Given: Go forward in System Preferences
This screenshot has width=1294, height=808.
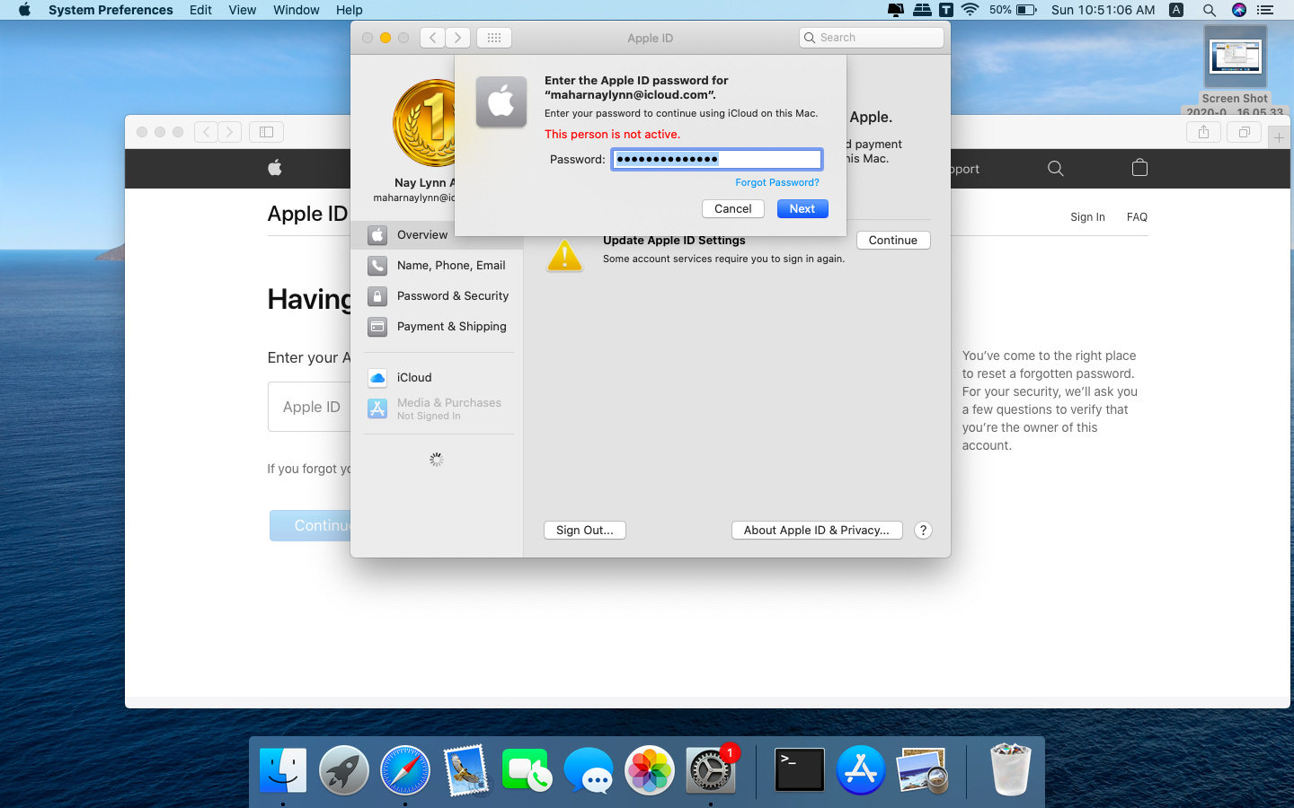Looking at the screenshot, I should pos(457,38).
